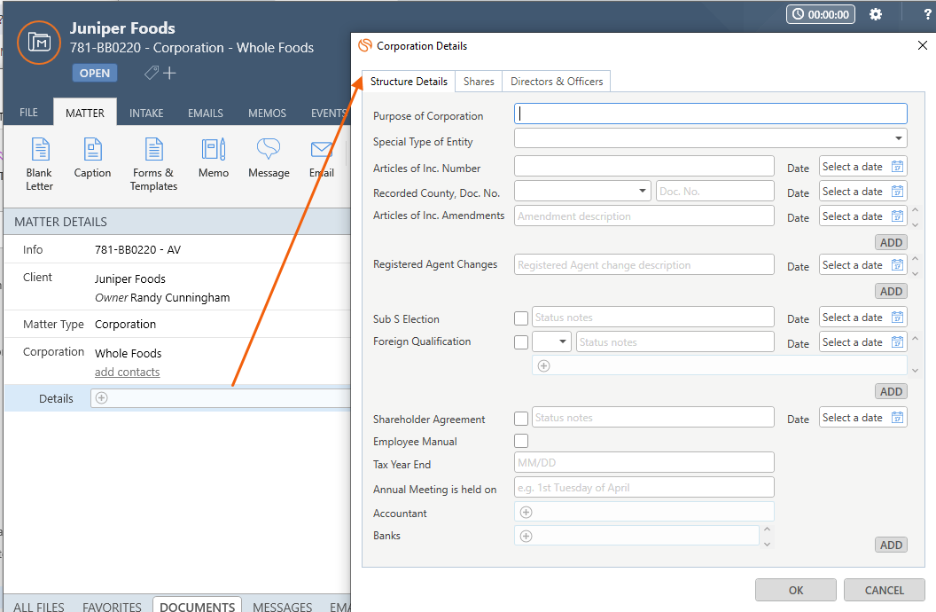Open calendar for Sub S Election date
The height and width of the screenshot is (612, 936).
tap(897, 318)
